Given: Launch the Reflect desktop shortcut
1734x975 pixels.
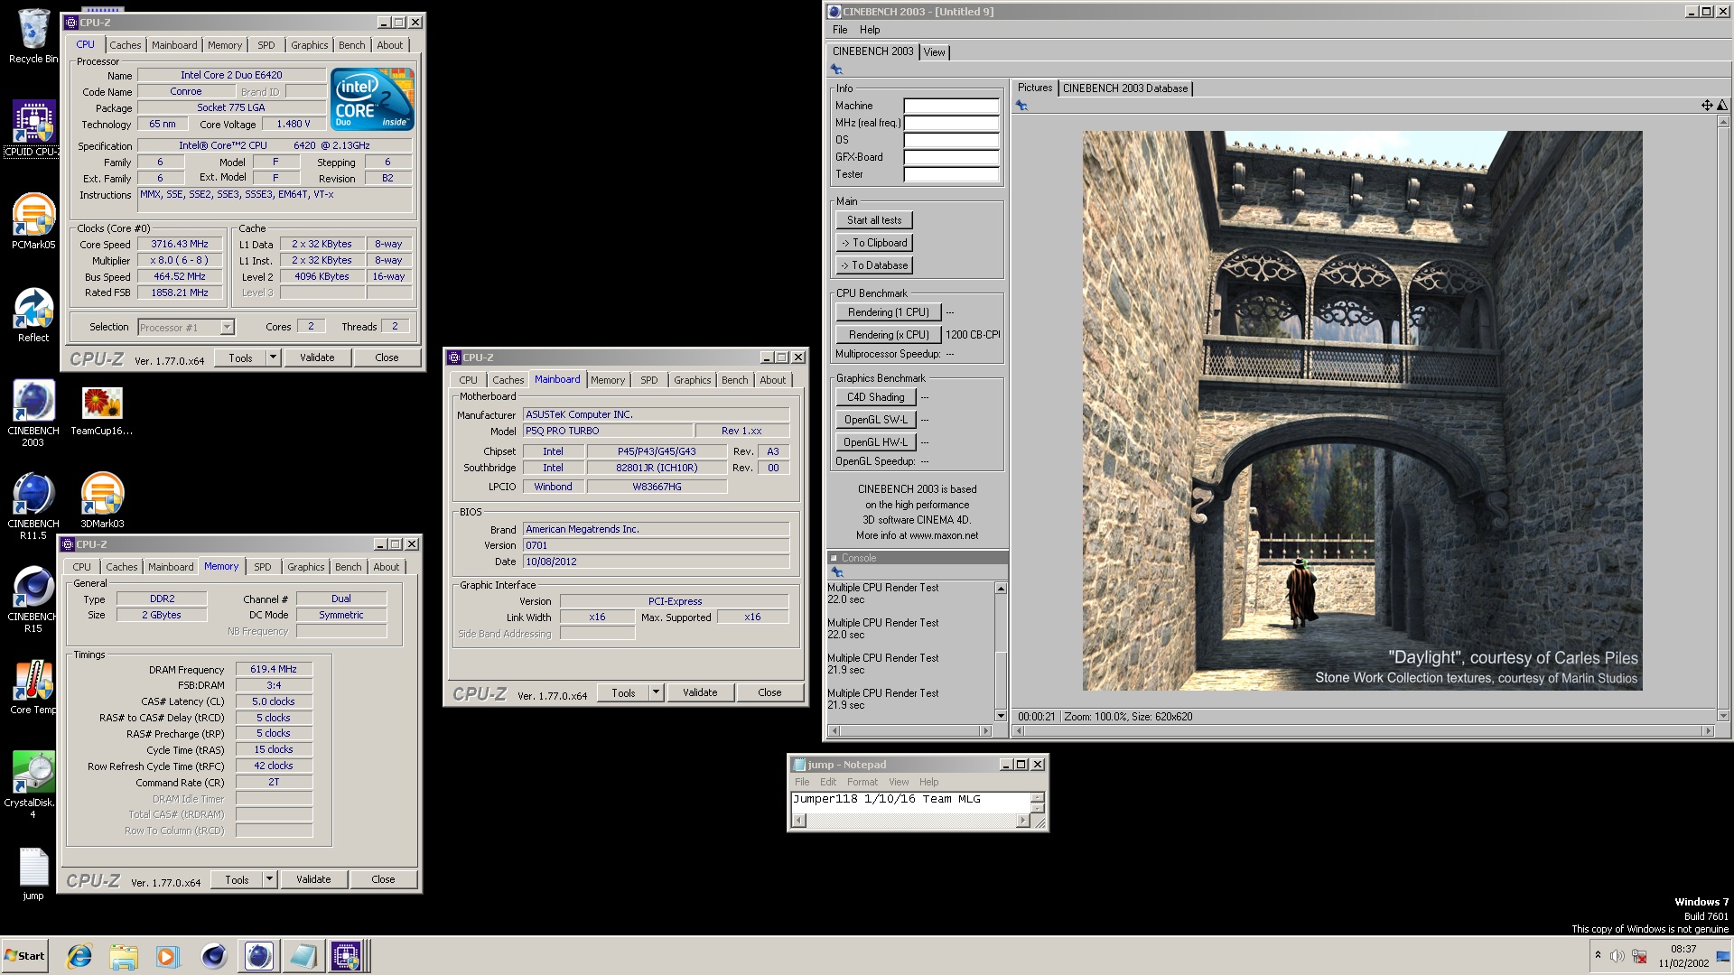Looking at the screenshot, I should 33,314.
